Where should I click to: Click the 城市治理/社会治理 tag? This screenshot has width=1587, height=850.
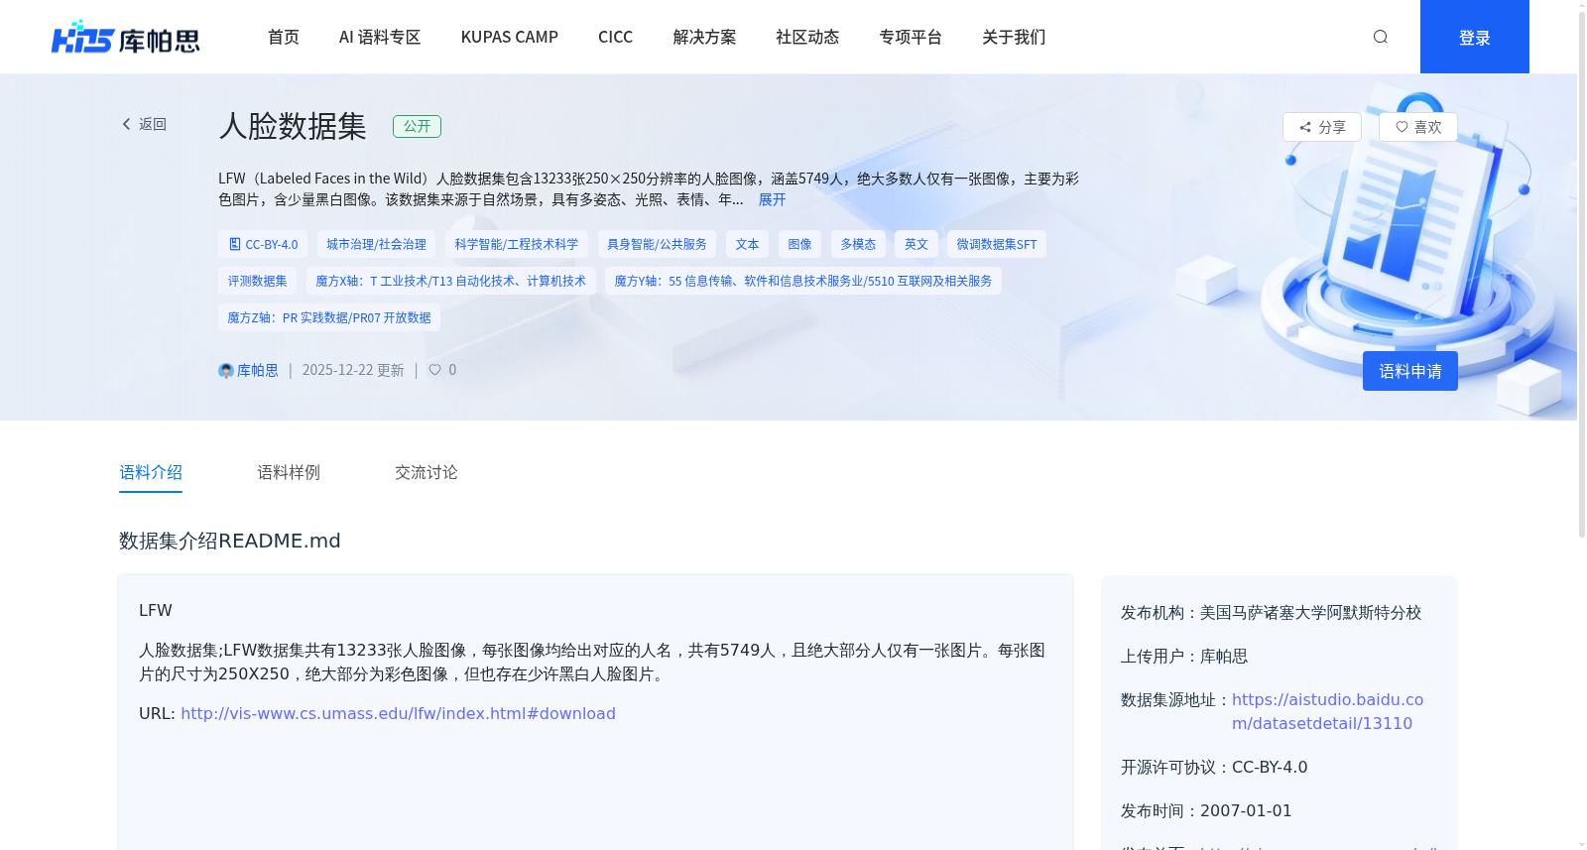pyautogui.click(x=376, y=244)
